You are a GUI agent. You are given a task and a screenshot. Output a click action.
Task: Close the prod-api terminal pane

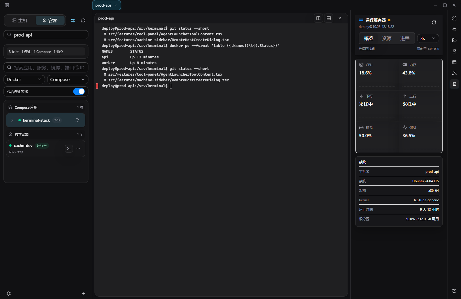[x=340, y=18]
